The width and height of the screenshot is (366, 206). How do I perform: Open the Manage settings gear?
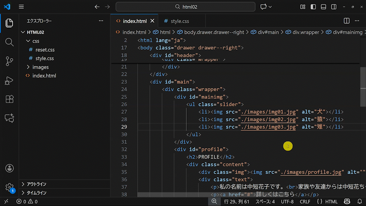click(x=9, y=187)
